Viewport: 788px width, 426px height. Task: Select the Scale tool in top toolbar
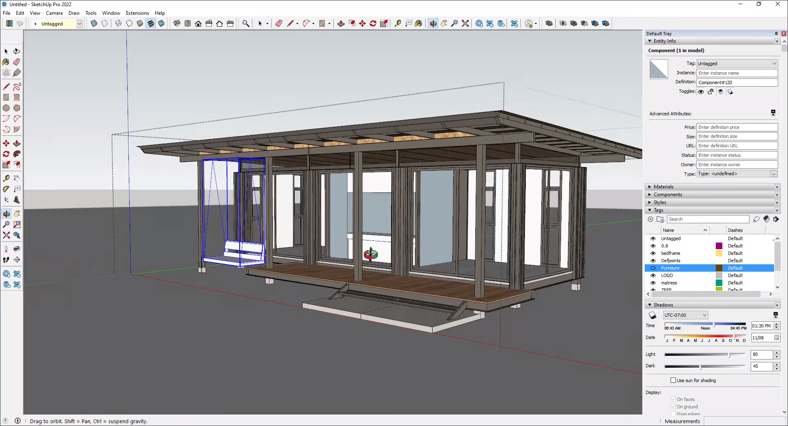point(384,23)
